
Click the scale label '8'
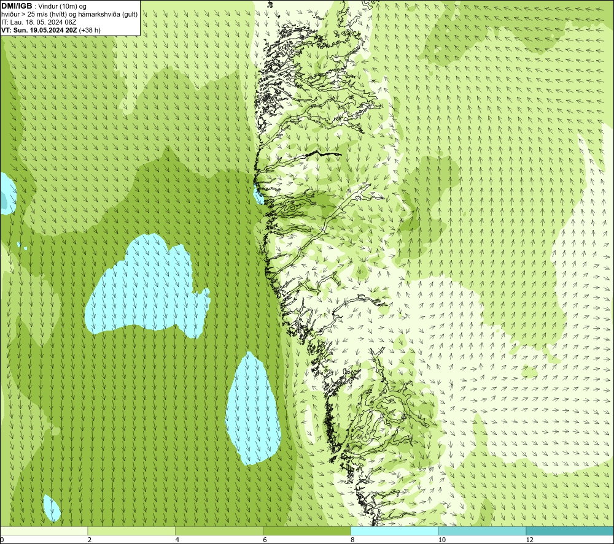coord(352,540)
